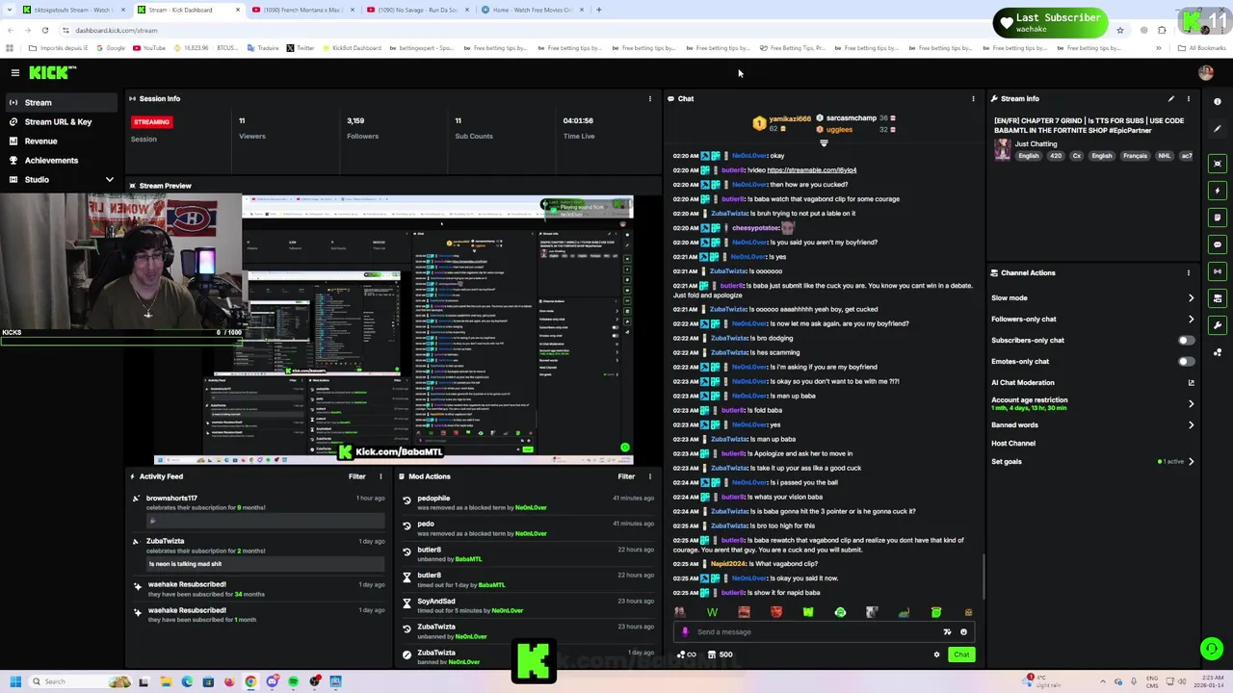Open AI Chat Moderation external link icon
Image resolution: width=1233 pixels, height=693 pixels.
tap(1191, 382)
